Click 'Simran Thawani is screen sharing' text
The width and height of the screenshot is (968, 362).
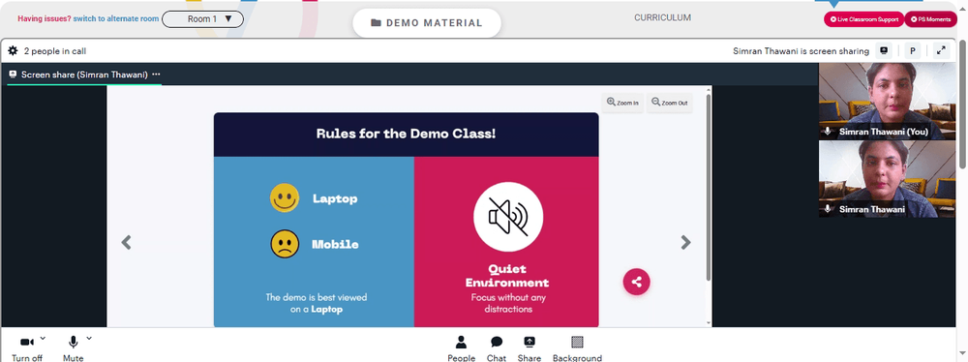[x=801, y=51]
